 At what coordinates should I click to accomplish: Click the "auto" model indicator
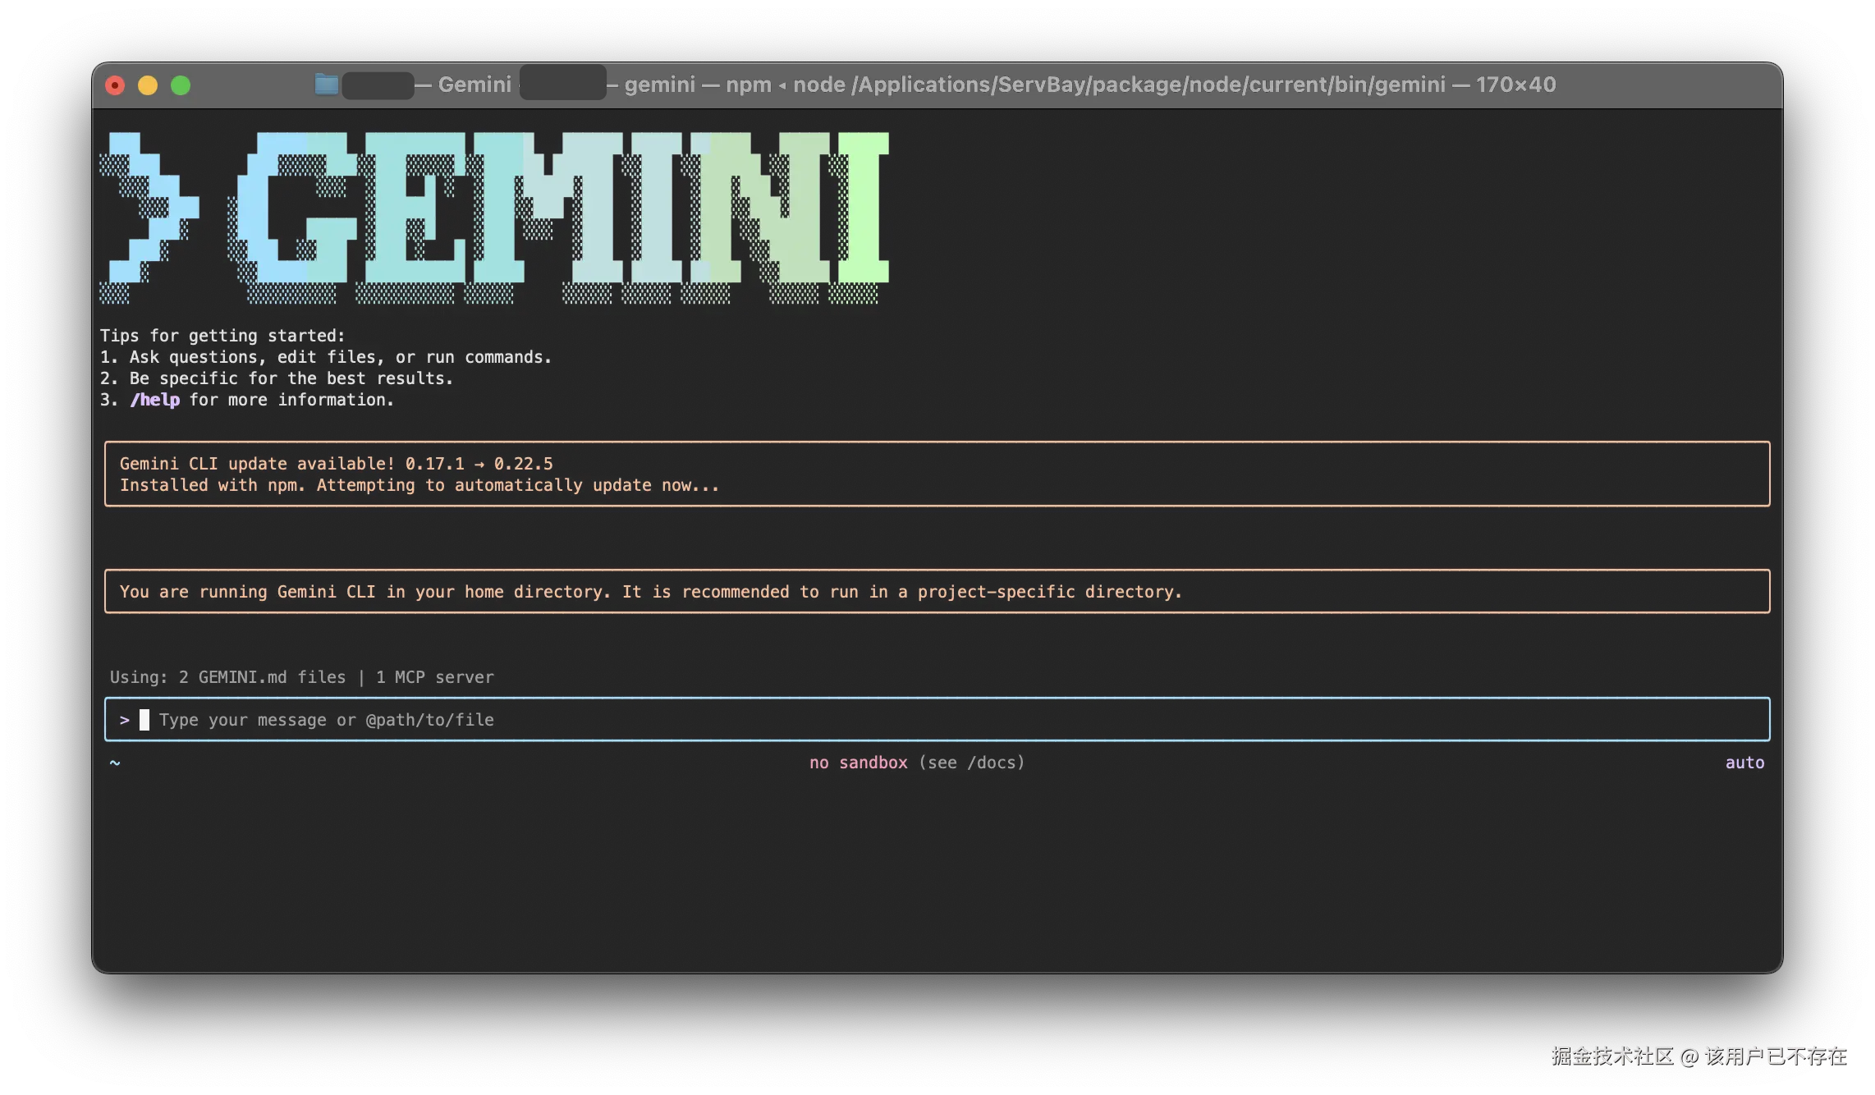point(1744,763)
